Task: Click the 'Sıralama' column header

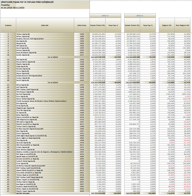Action: pos(8,25)
